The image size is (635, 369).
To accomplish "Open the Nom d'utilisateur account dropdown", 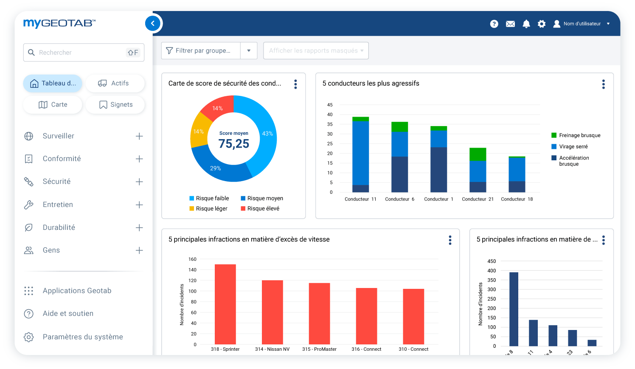I will 582,24.
